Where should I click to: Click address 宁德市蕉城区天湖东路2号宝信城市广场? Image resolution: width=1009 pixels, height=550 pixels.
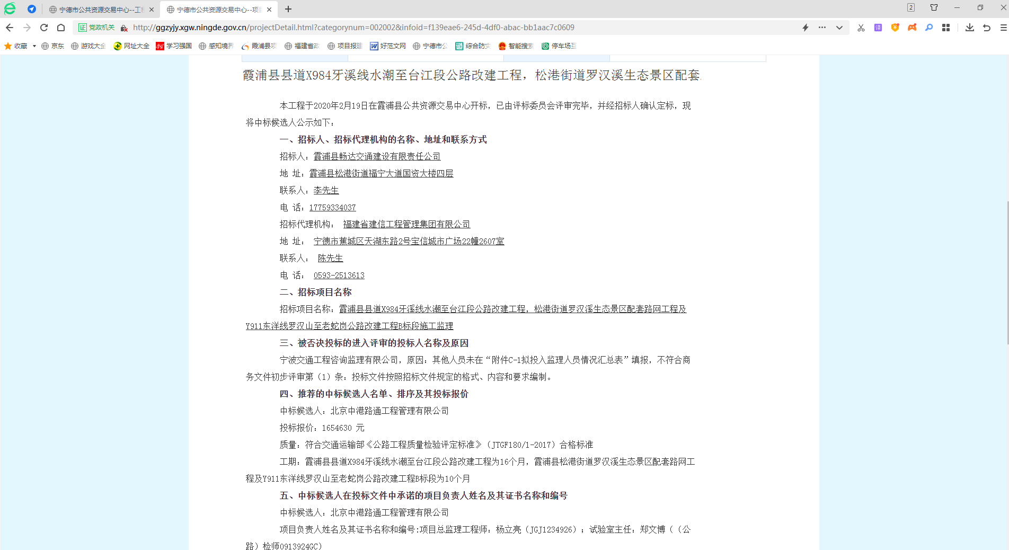pos(409,241)
